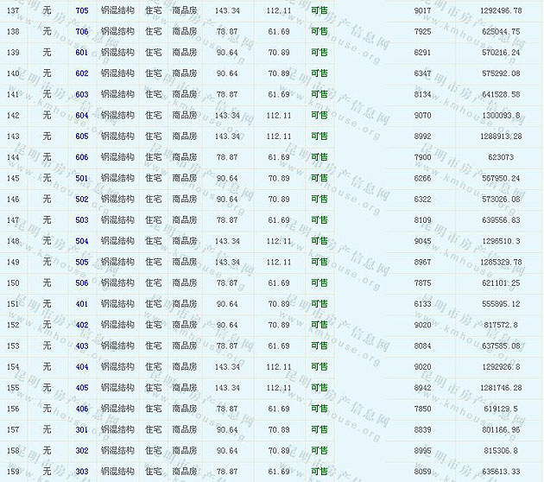Click room 301 link
Viewport: 544px width, 482px height.
[82, 429]
